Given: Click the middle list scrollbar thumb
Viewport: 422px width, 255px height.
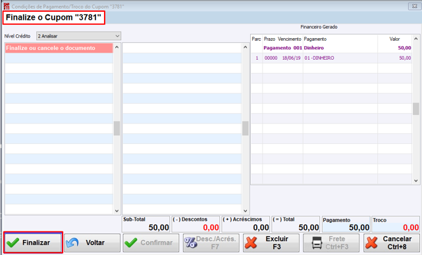Looking at the screenshot, I should [x=245, y=128].
